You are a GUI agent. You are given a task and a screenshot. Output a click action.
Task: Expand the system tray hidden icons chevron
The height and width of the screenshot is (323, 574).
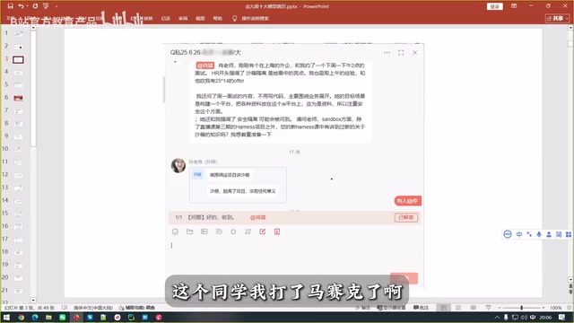tap(497, 318)
